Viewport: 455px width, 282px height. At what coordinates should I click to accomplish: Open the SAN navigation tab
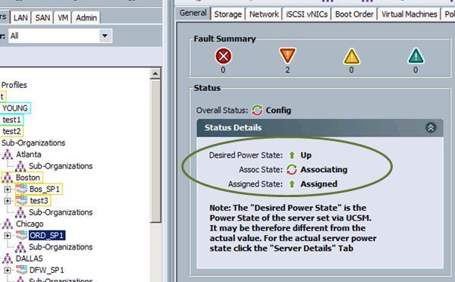[x=42, y=17]
